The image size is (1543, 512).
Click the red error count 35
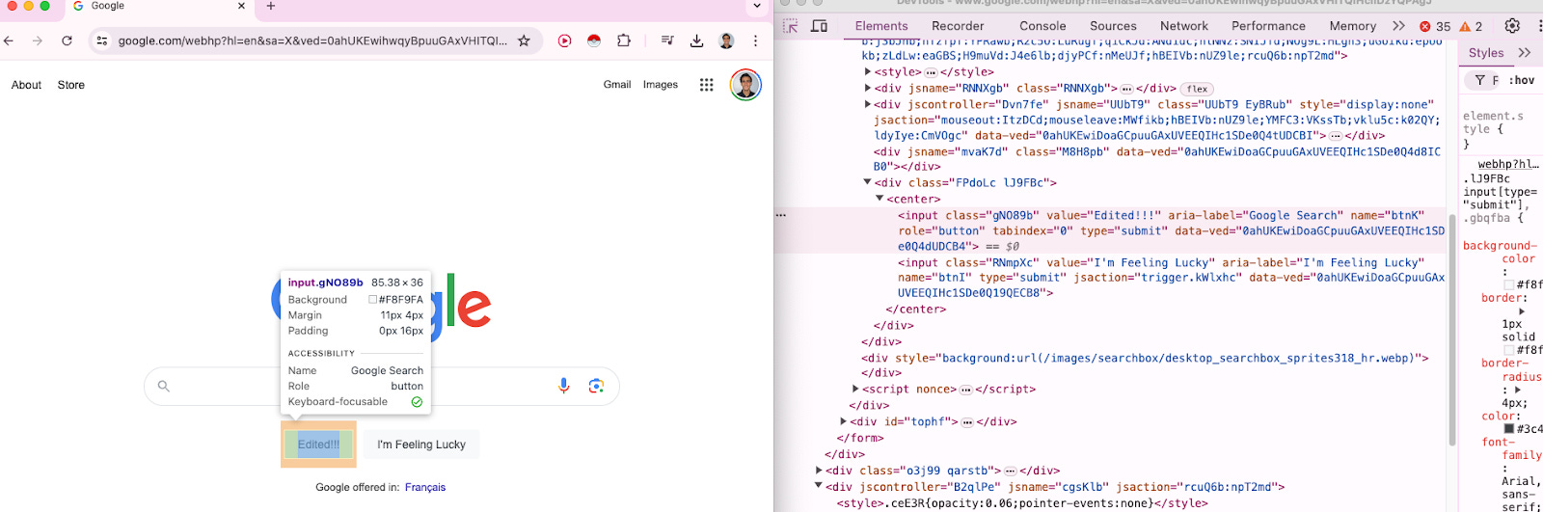coord(1435,26)
